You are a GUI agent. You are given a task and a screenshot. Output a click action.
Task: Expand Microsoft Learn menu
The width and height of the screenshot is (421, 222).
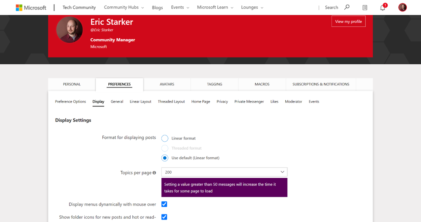tap(215, 8)
